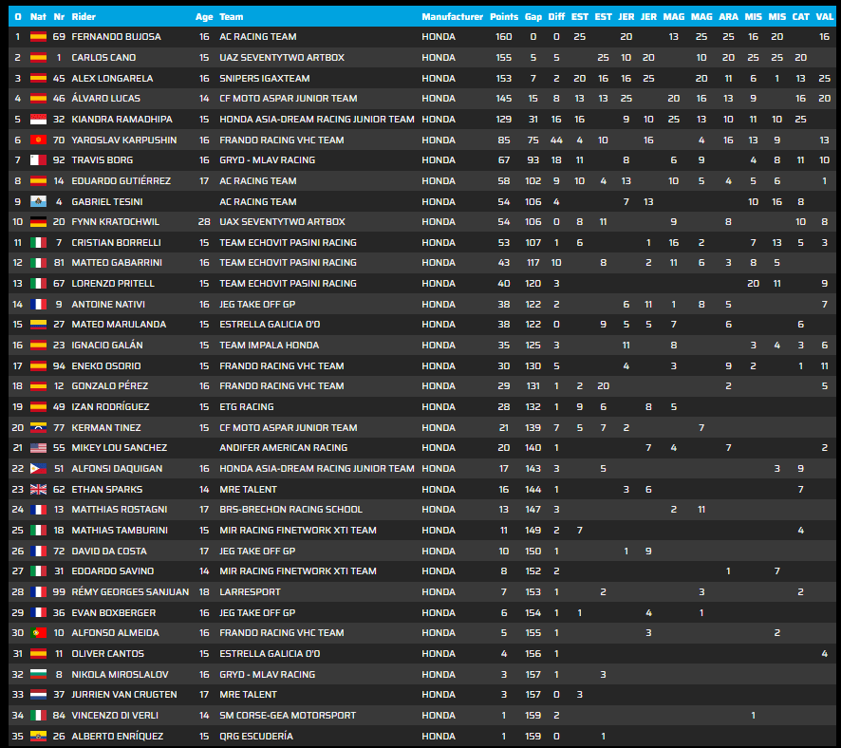Click the US flag beside Mikey Lou Sanchez

[38, 448]
